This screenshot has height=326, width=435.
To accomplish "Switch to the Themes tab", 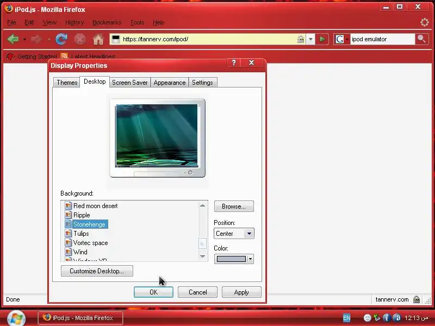I will [x=67, y=83].
